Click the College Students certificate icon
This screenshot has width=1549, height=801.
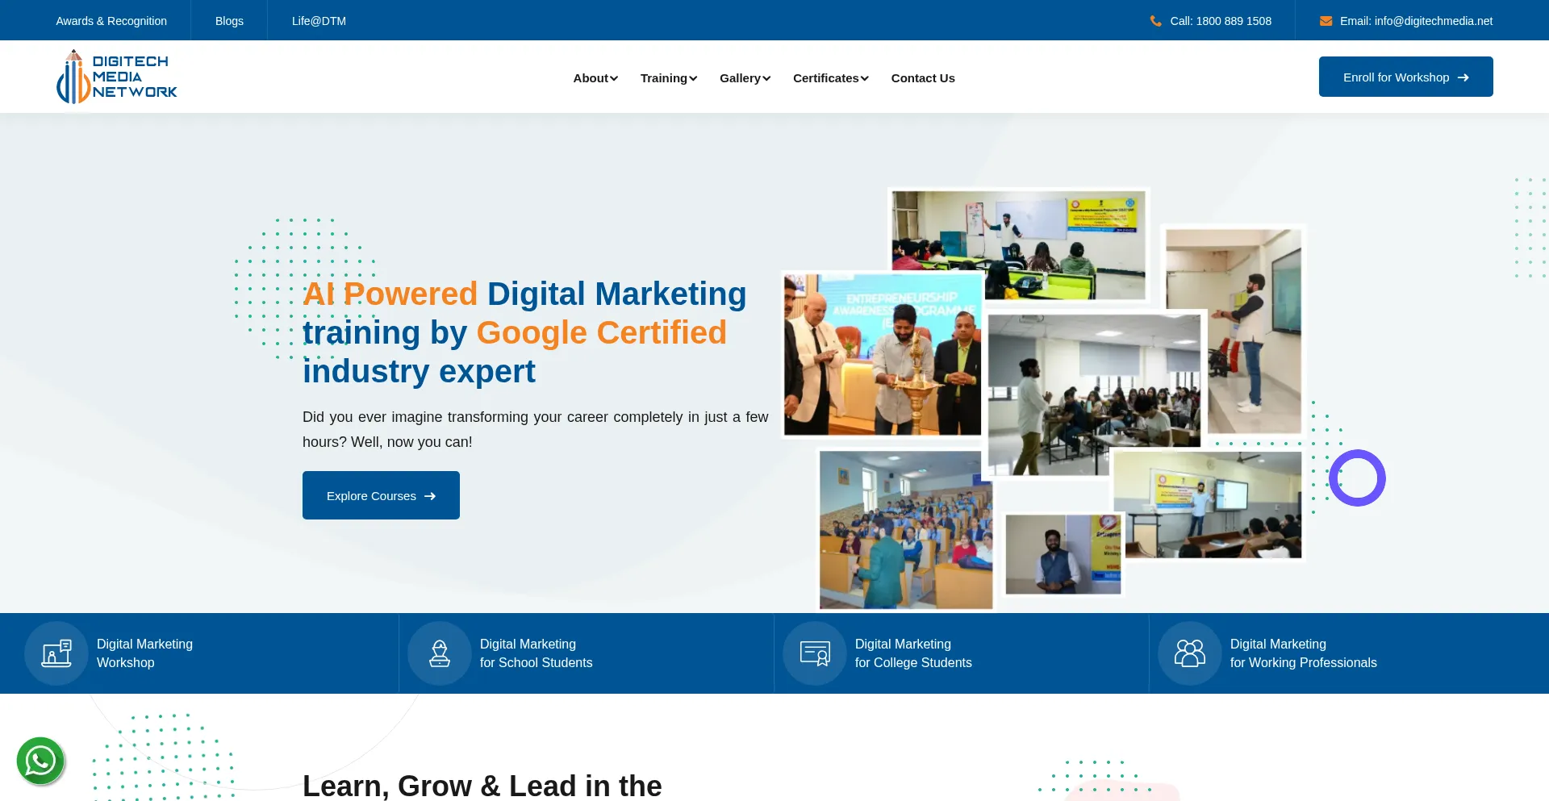click(x=815, y=653)
